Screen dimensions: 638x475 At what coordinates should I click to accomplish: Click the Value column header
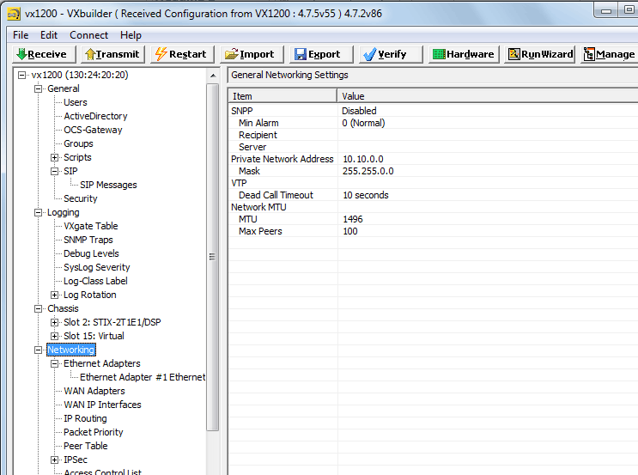353,96
